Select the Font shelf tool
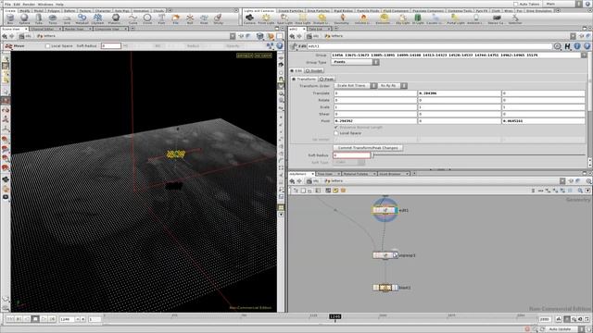 click(x=161, y=18)
